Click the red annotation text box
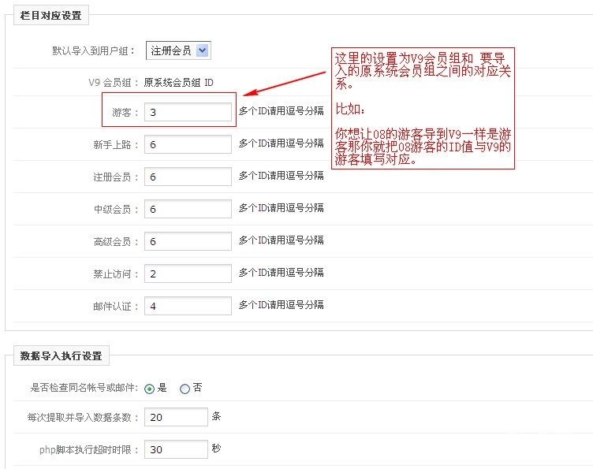 (x=423, y=108)
